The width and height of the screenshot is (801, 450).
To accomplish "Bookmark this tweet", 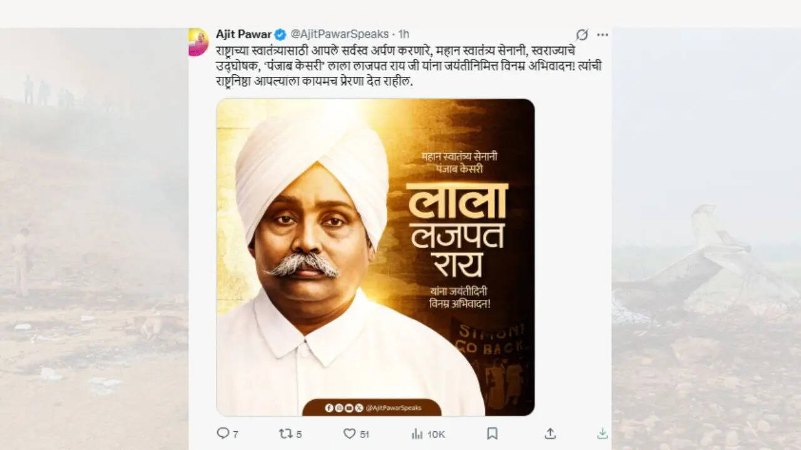I will coord(492,433).
